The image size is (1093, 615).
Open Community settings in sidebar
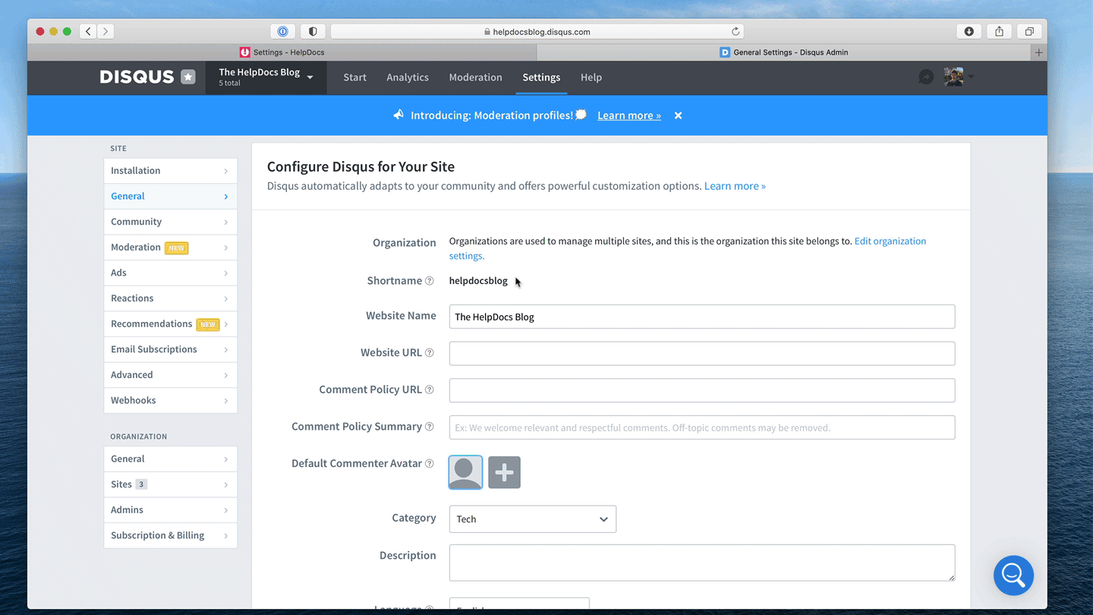pos(170,222)
